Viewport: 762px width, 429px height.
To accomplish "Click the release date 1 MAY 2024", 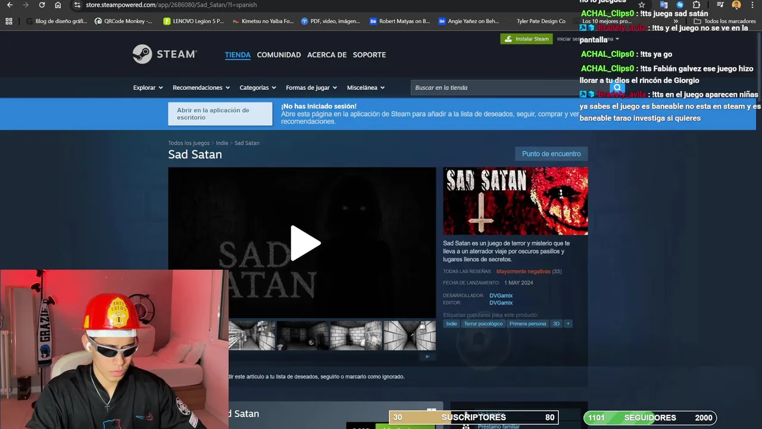I will tap(519, 283).
